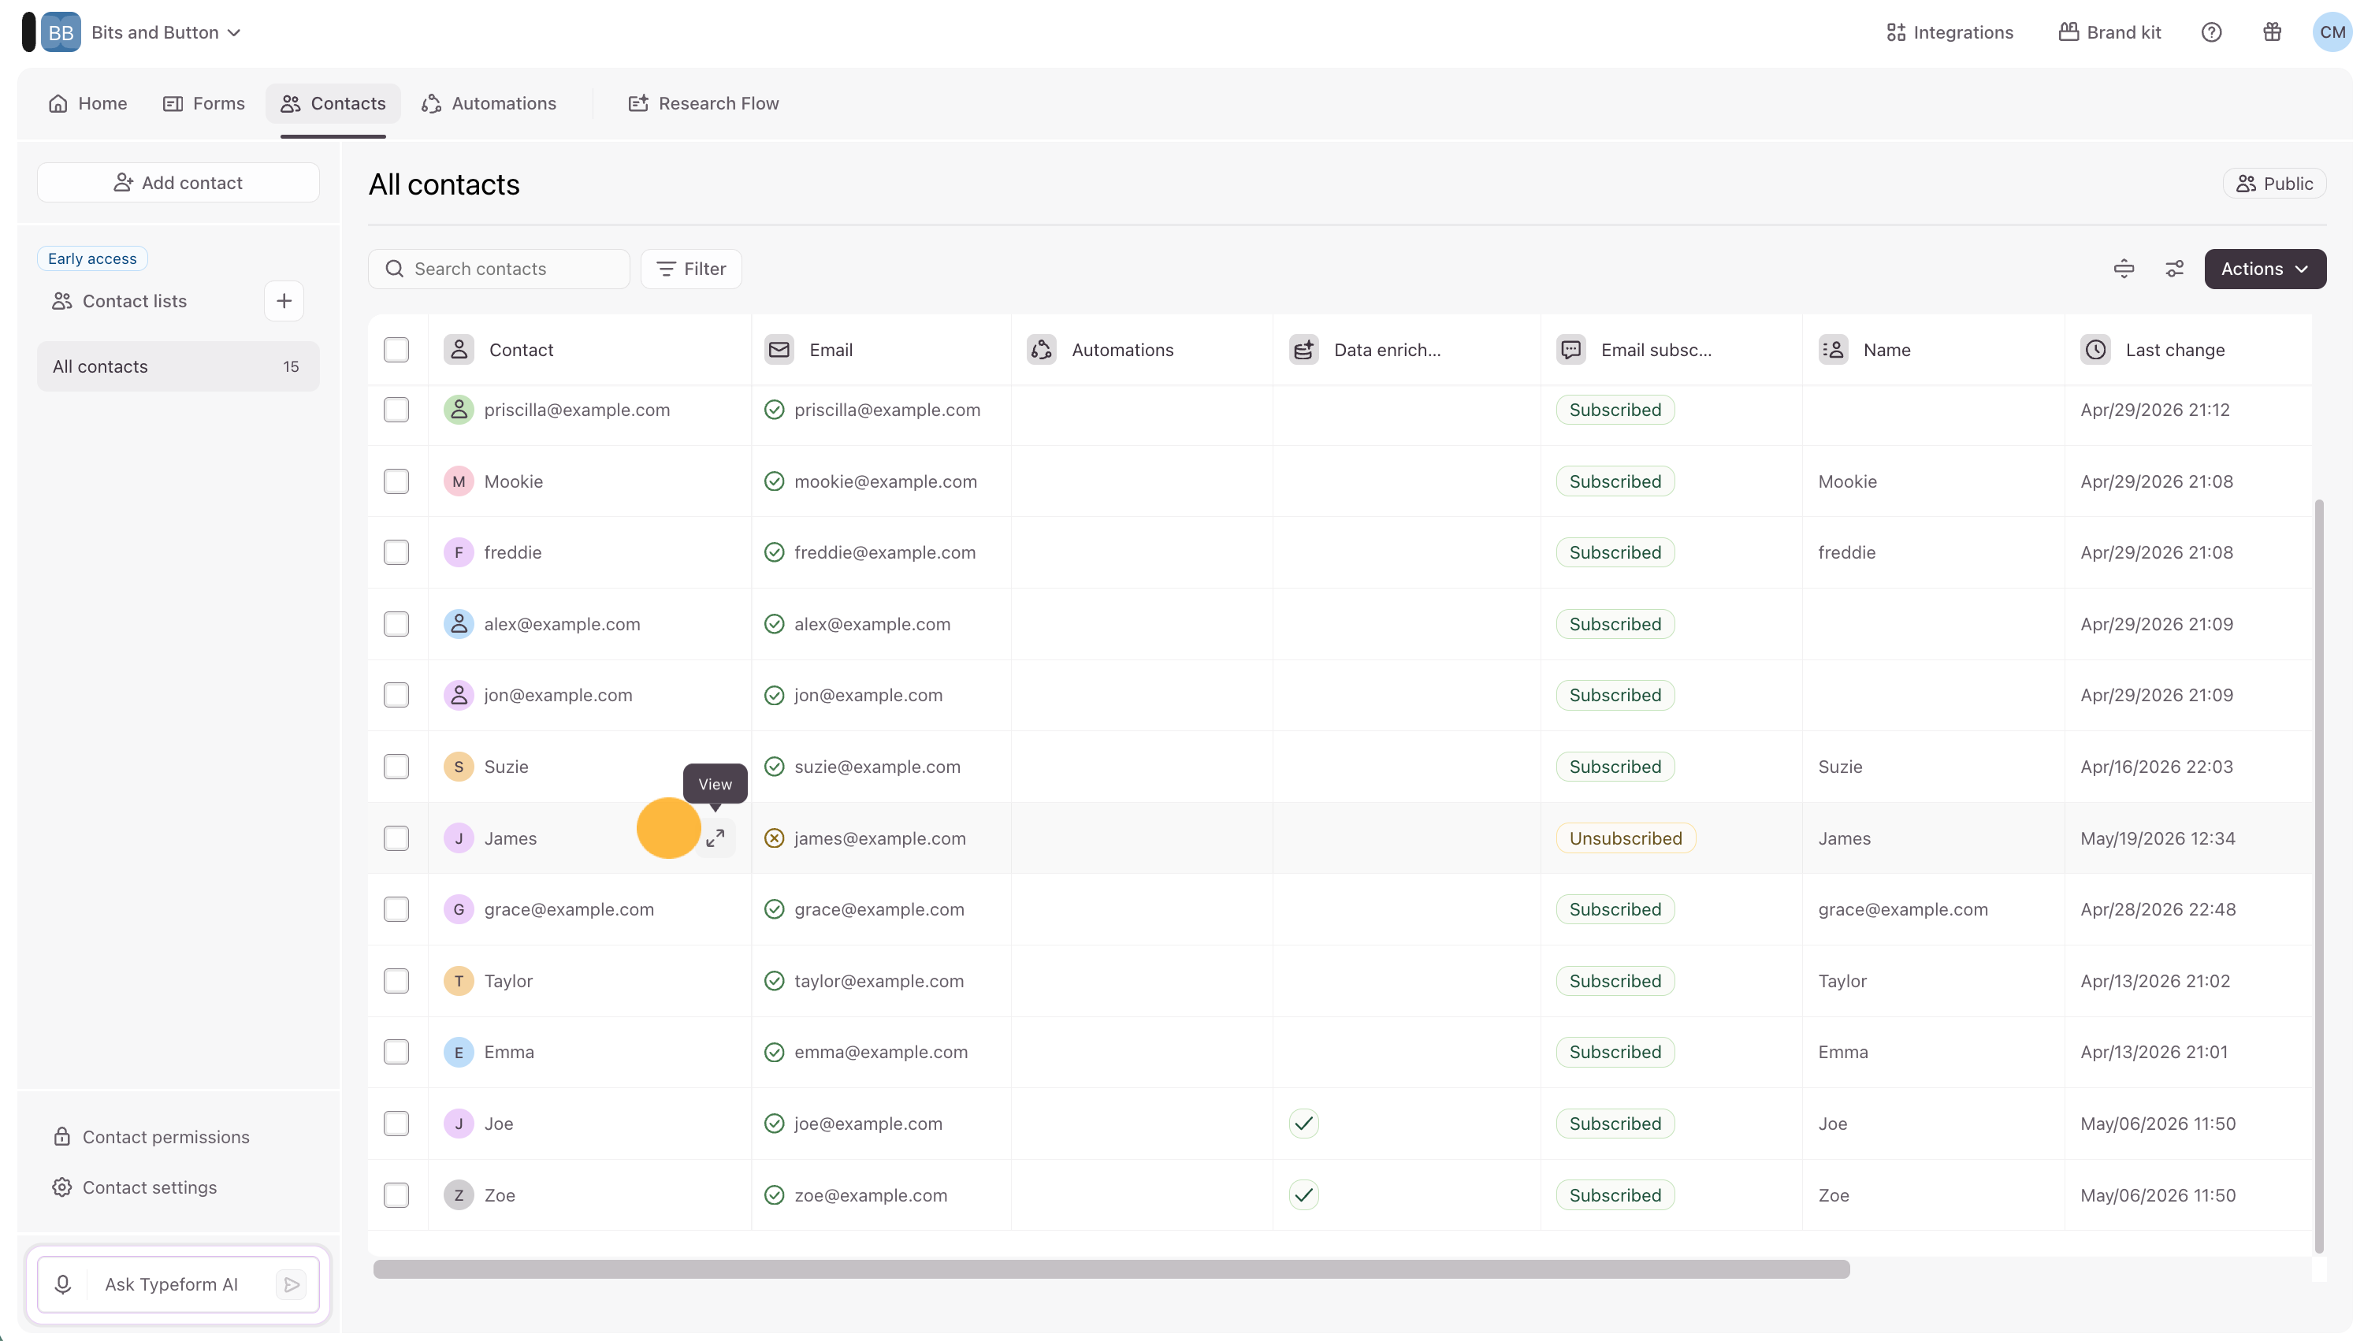Toggle the select all contacts checkbox
The height and width of the screenshot is (1341, 2364).
click(396, 350)
